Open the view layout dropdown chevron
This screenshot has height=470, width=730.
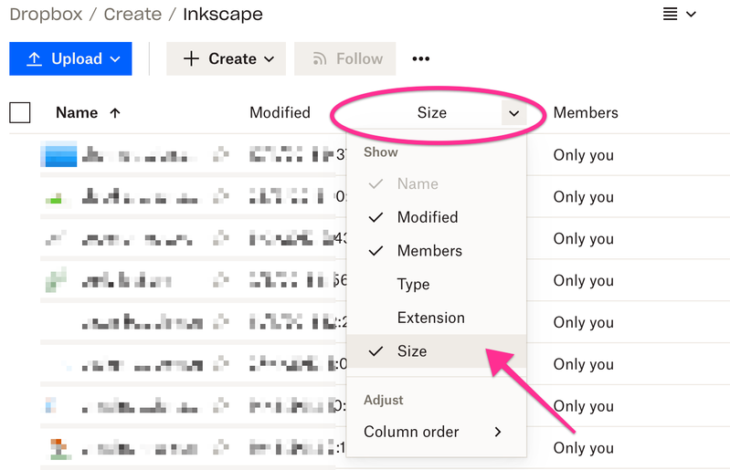tap(692, 14)
